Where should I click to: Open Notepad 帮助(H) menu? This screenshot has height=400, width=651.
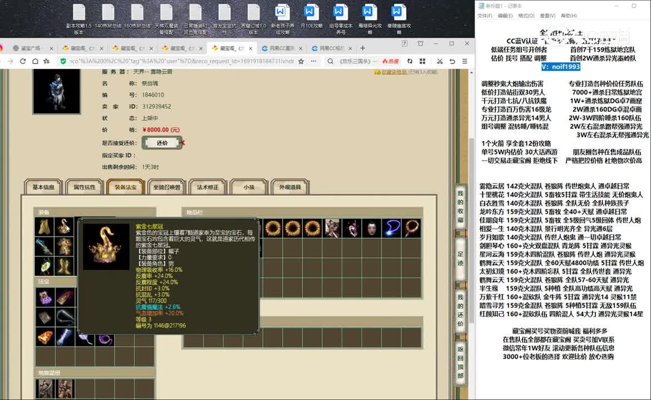[x=569, y=16]
